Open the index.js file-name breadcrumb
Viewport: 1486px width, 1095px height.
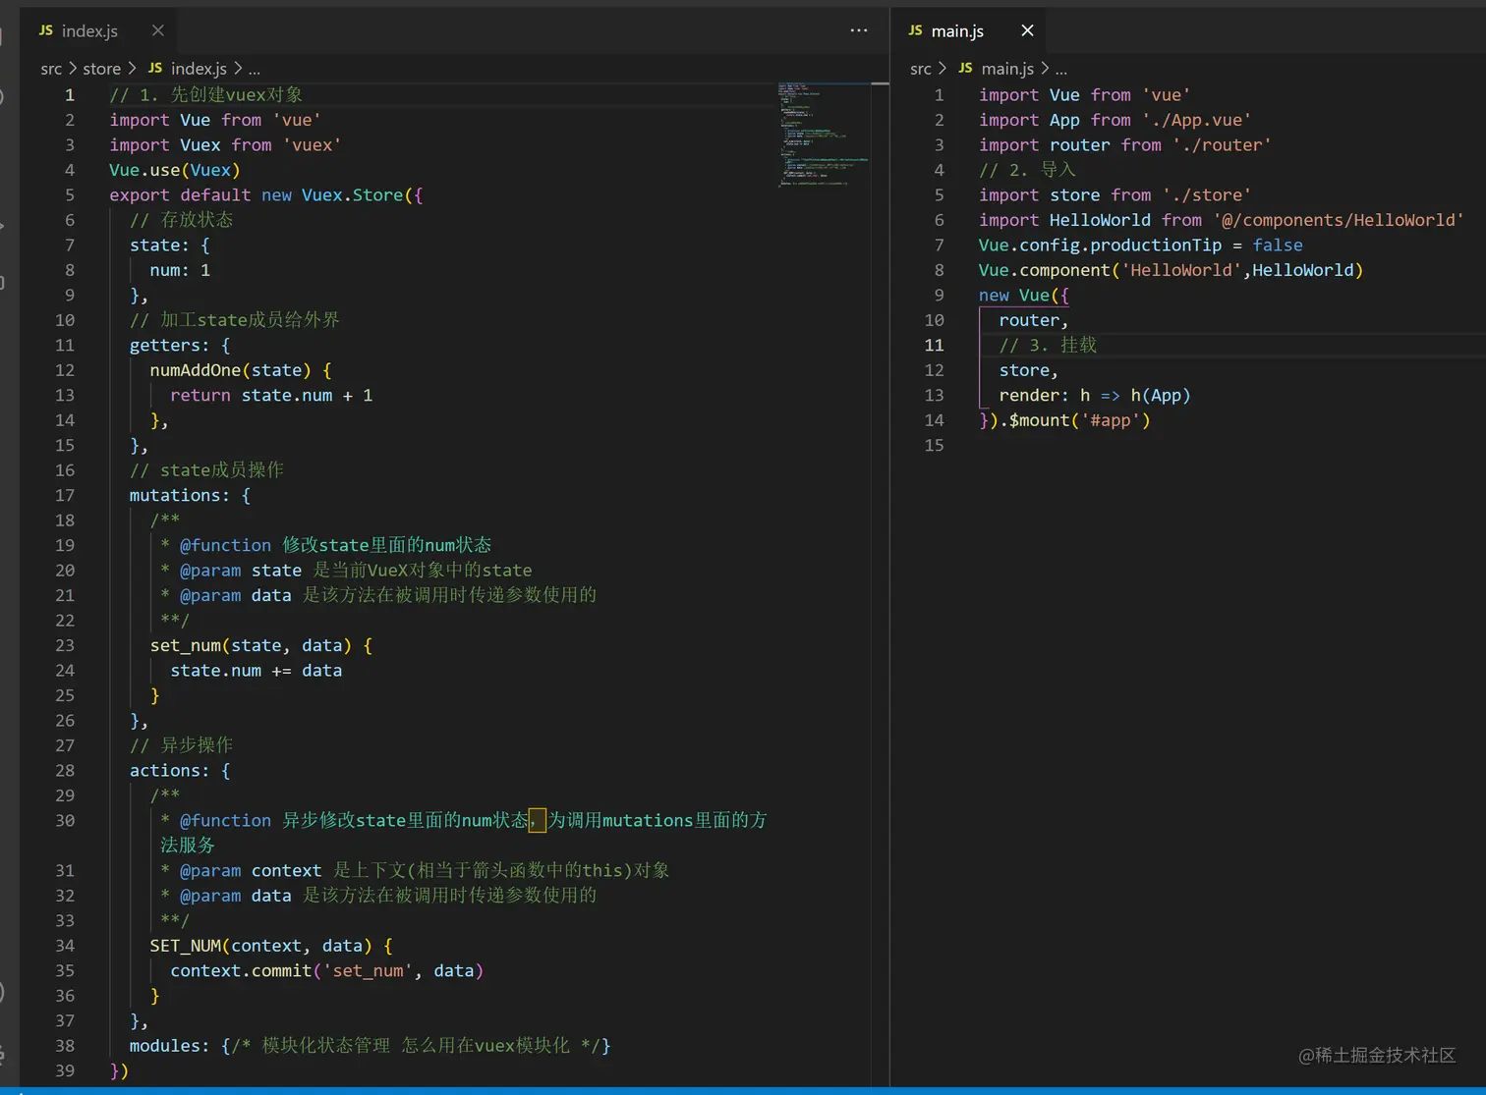[x=199, y=69]
